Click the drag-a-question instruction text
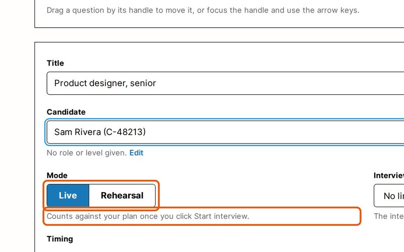Image resolution: width=404 pixels, height=252 pixels. (x=203, y=10)
